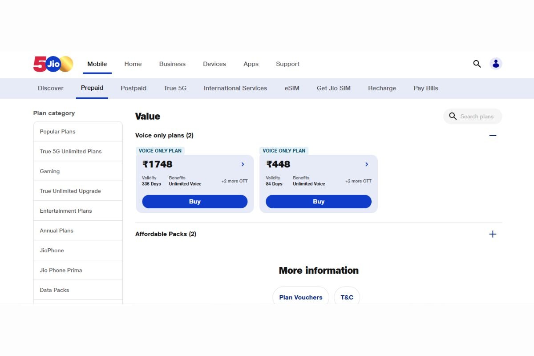Expand the Affordable Packs section

(493, 234)
